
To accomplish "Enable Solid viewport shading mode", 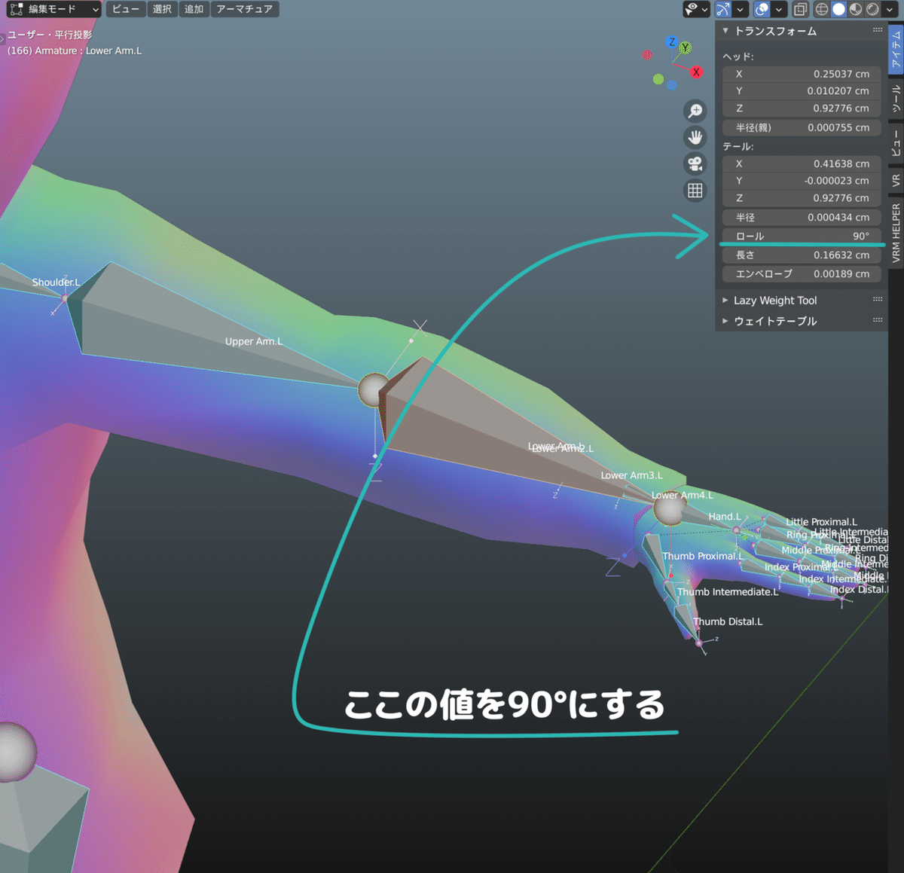I will tap(838, 10).
